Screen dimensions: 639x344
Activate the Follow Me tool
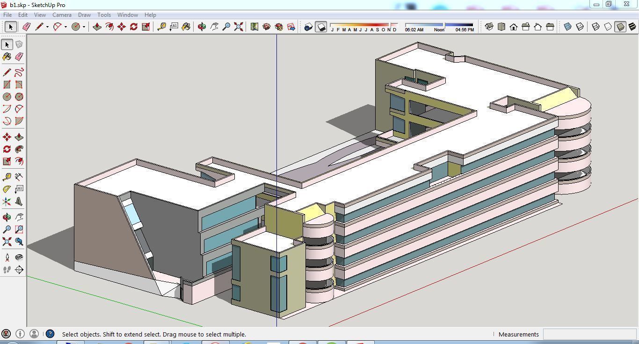click(19, 149)
